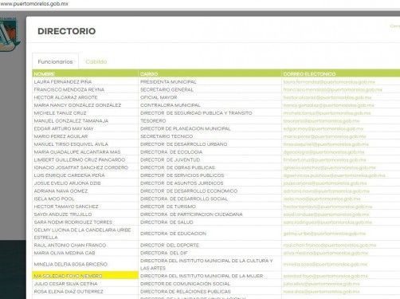
Task: Open Laura Fernandez Piña's email link
Action: click(329, 82)
